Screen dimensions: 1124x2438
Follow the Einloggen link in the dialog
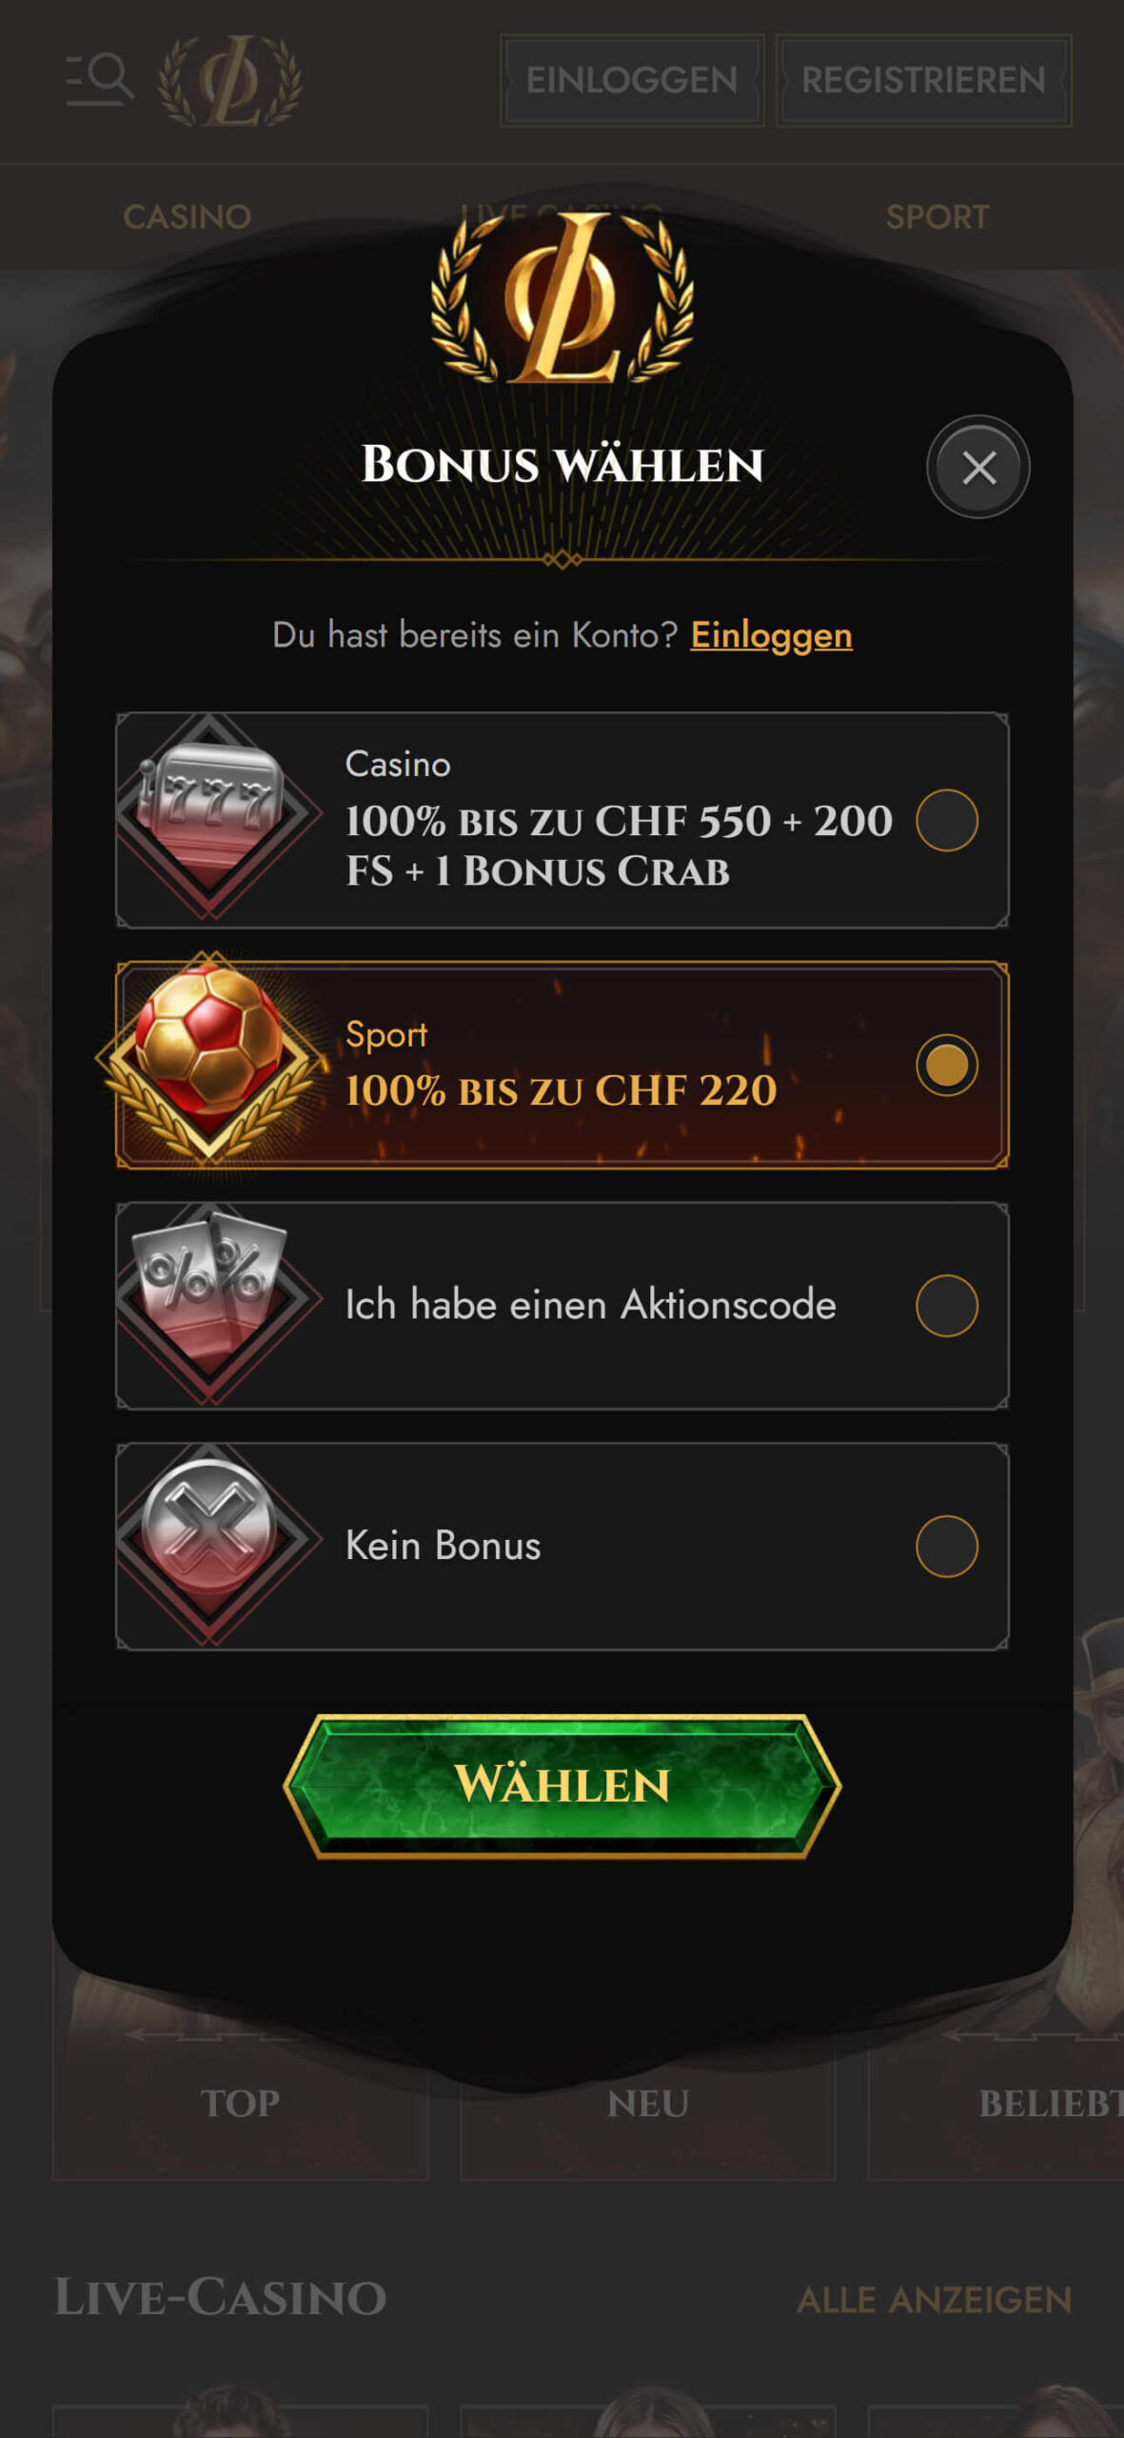pyautogui.click(x=771, y=635)
